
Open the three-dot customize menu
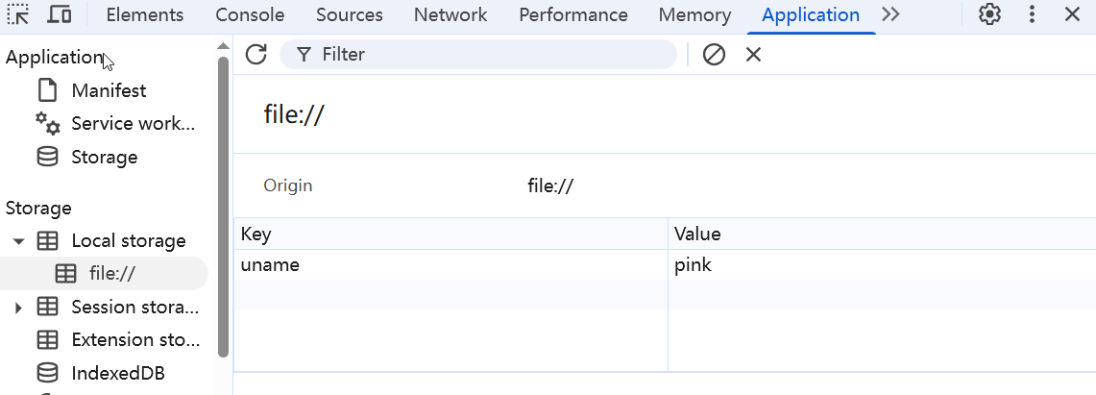(1032, 14)
